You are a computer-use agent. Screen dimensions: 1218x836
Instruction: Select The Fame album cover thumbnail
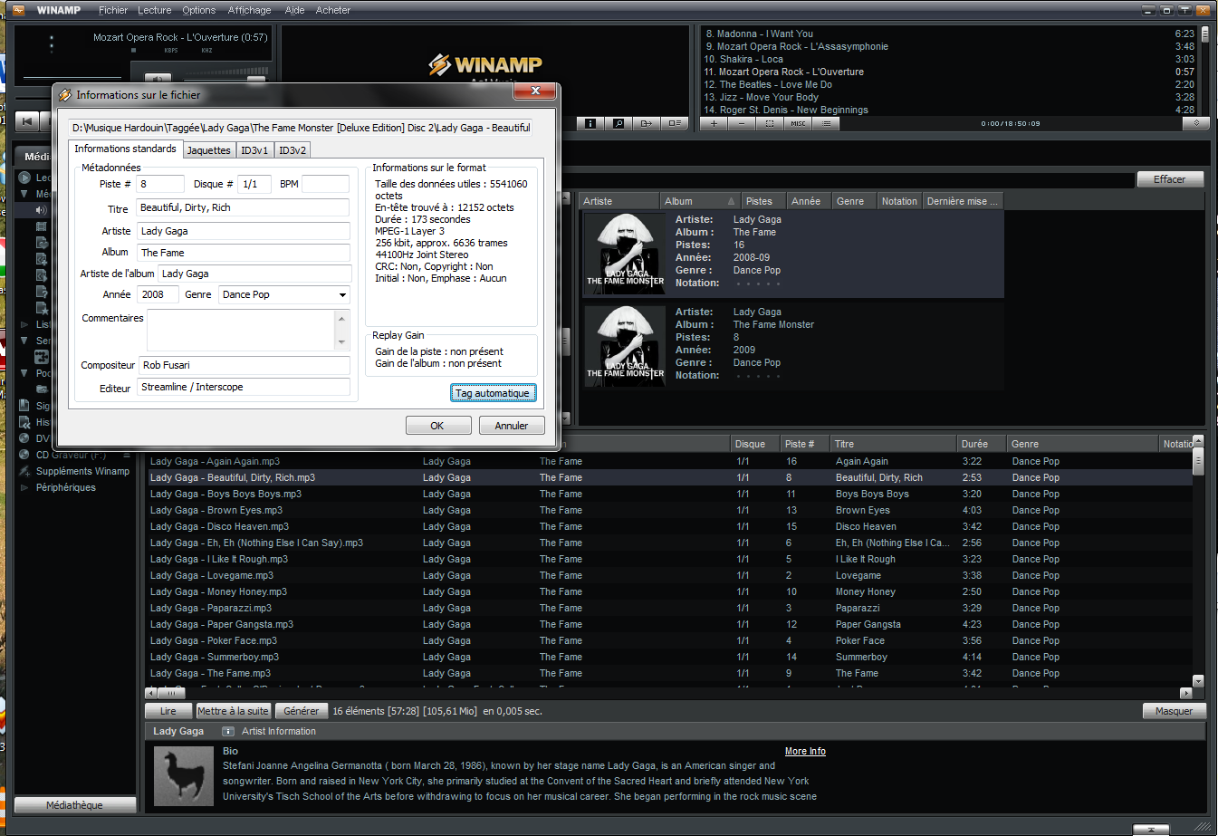625,254
